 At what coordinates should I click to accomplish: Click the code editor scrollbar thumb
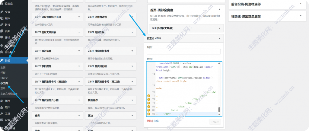coord(219,110)
